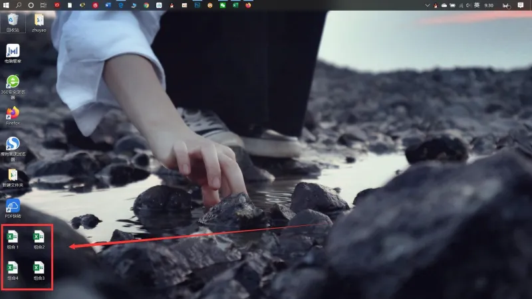The width and height of the screenshot is (532, 299).
Task: Open the volume speaker control
Action: (469, 5)
